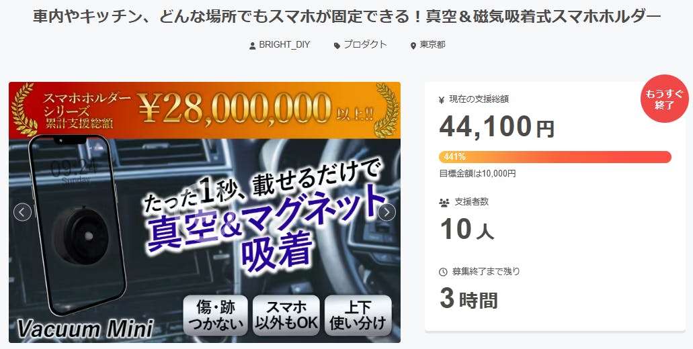Click the tag icon beside プロダクト

tap(337, 46)
